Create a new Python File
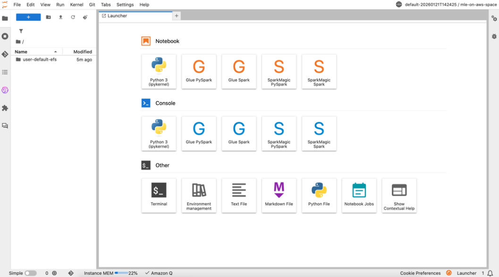Image resolution: width=499 pixels, height=277 pixels. (x=319, y=195)
